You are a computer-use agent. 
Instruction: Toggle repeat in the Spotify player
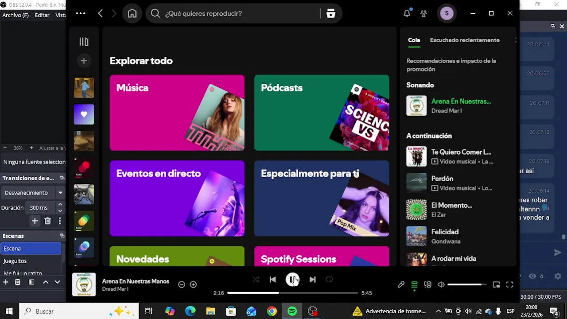(329, 280)
